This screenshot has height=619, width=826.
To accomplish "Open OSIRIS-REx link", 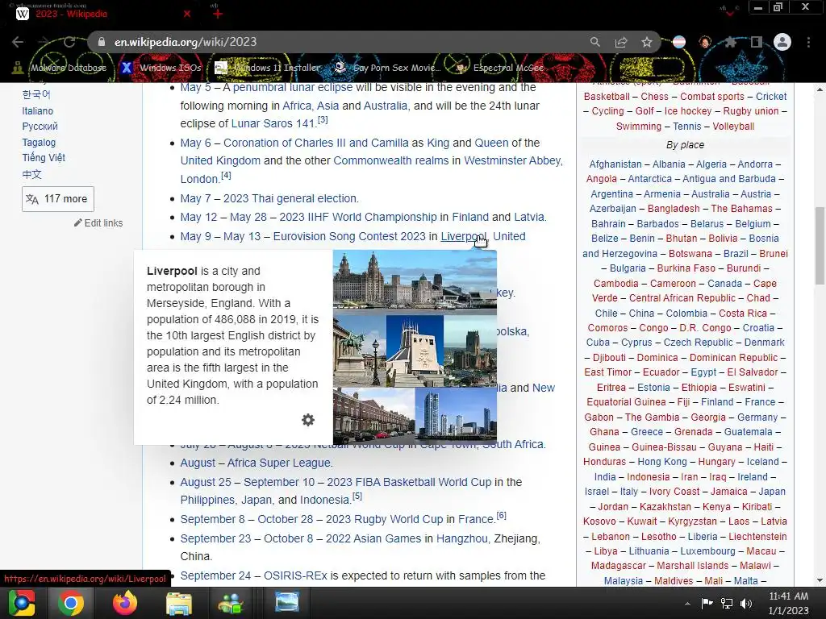I will click(295, 575).
